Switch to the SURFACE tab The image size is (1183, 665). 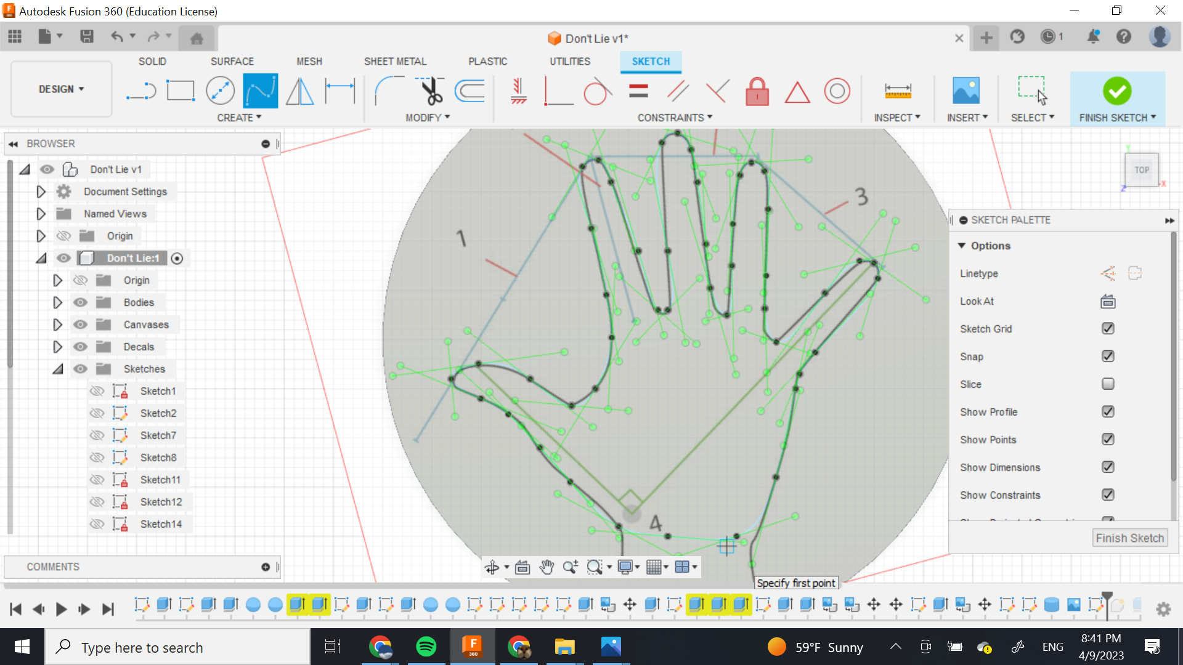[232, 62]
